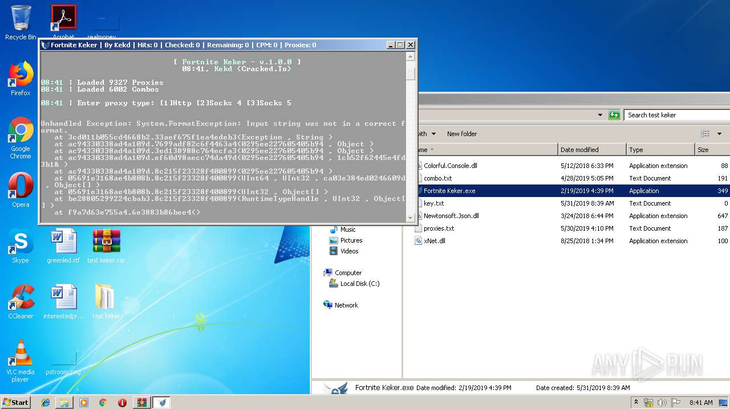This screenshot has height=410, width=730.
Task: Focus the Search test keker field
Action: point(677,115)
